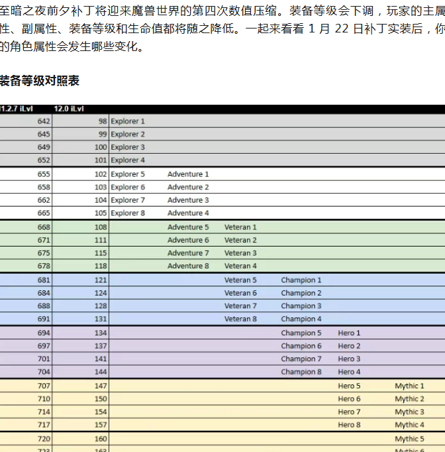Viewport: 445px width, 452px height.
Task: Click the Mythic 1 cell
Action: tap(410, 386)
